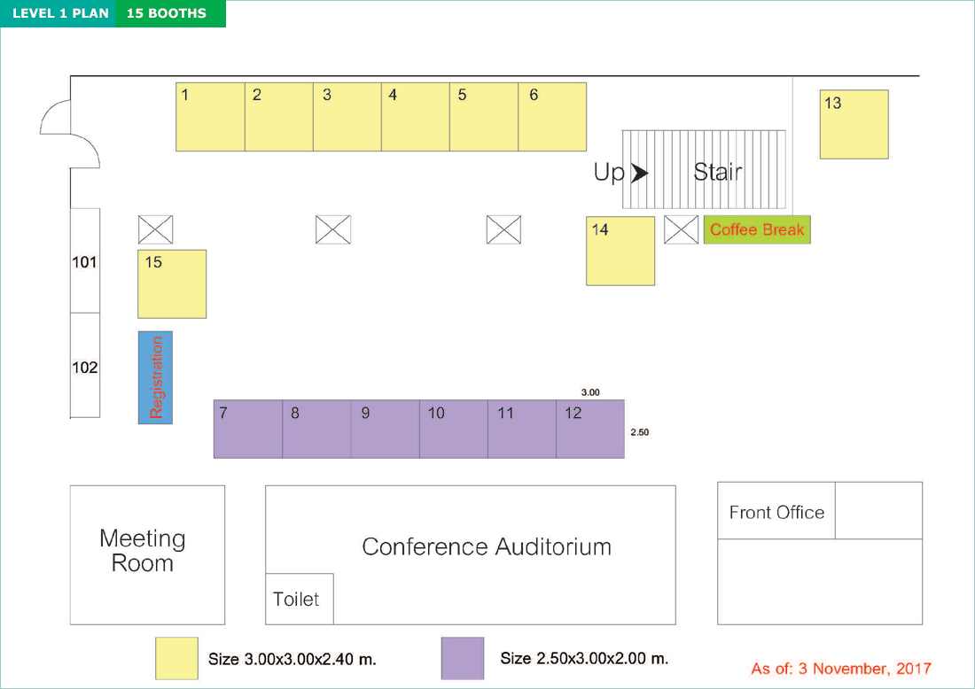
Task: Select isolated booth 13 near the corner
Action: pyautogui.click(x=854, y=124)
